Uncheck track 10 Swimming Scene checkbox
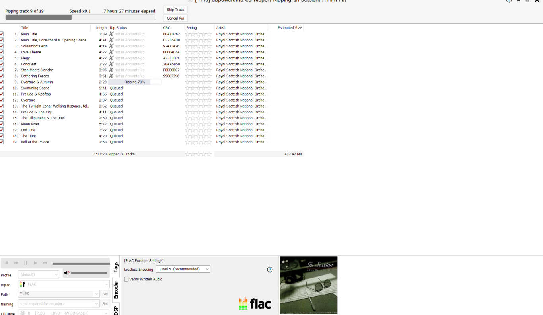The image size is (543, 315). click(x=2, y=88)
